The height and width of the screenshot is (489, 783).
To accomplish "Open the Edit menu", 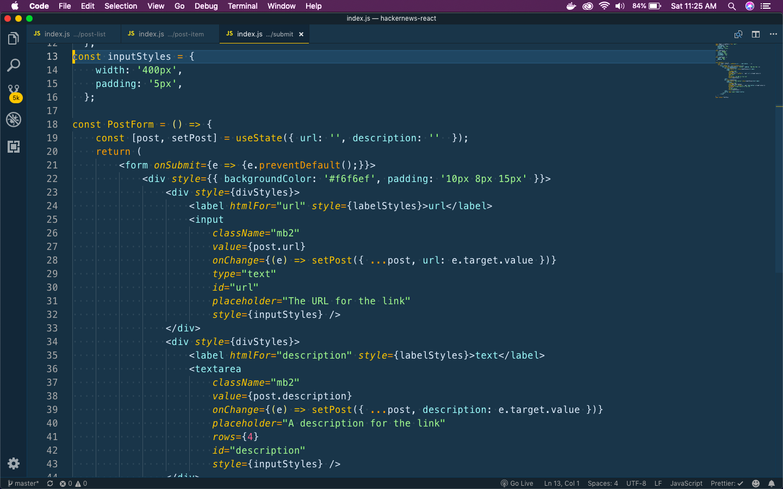I will pyautogui.click(x=88, y=6).
